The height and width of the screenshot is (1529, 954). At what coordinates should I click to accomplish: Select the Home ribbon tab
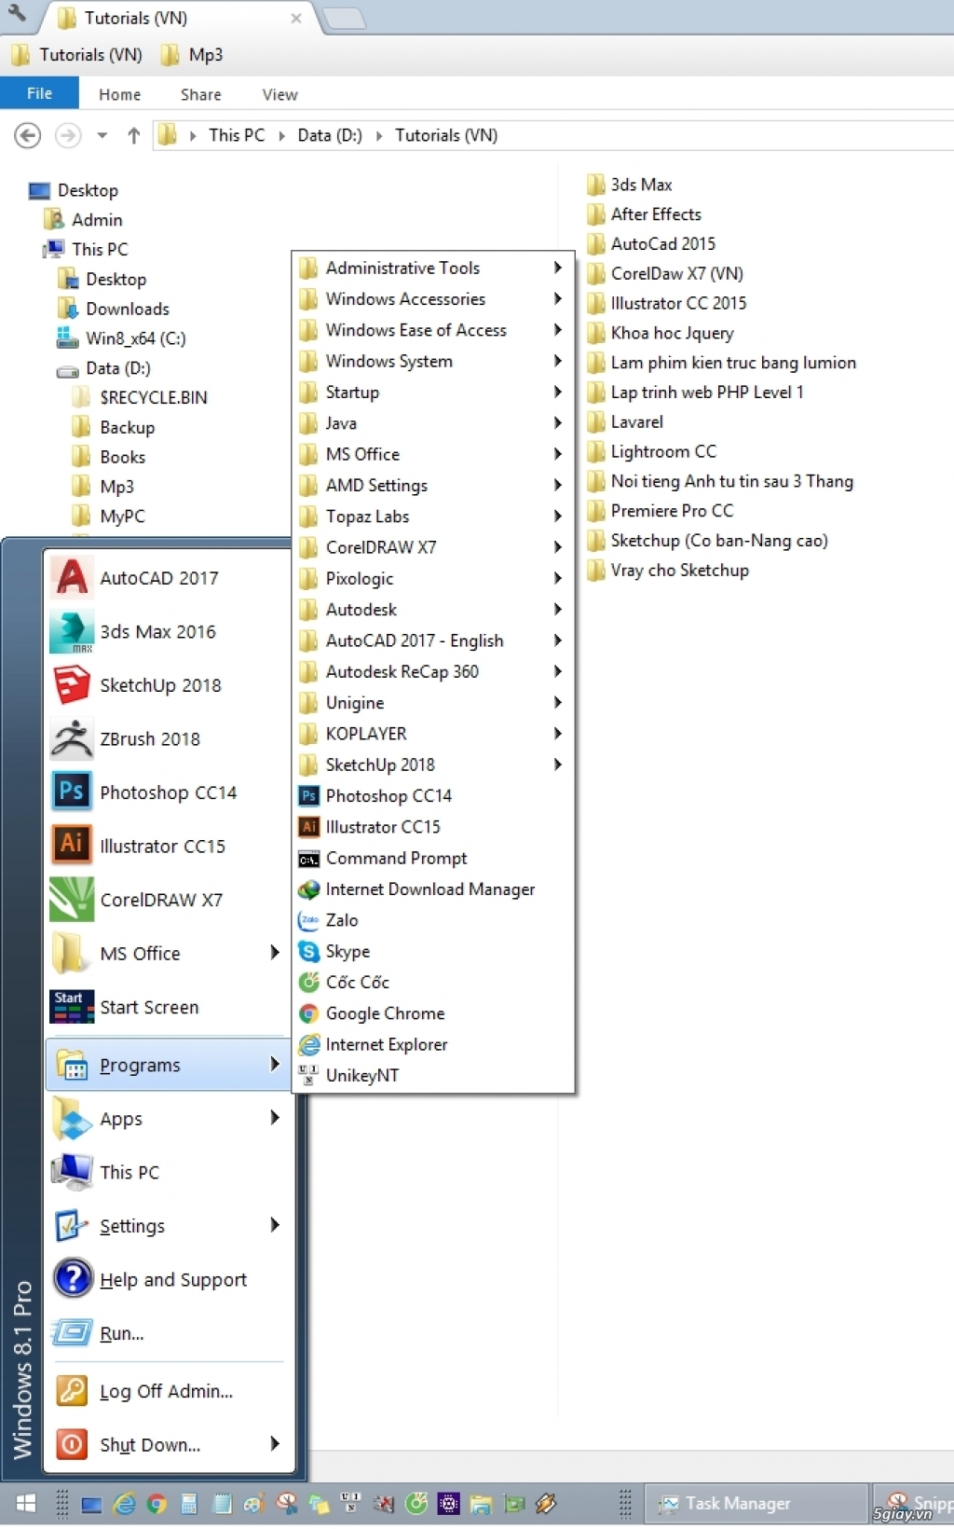(x=119, y=94)
